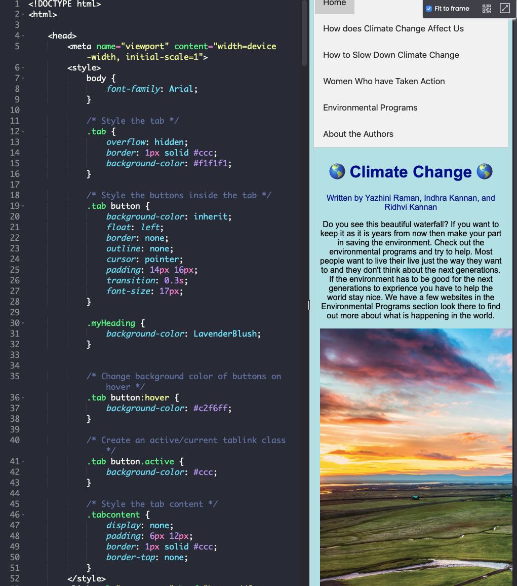Image resolution: width=517 pixels, height=586 pixels.
Task: Collapse the style tag fold arrow on line 6
Action: (x=23, y=67)
